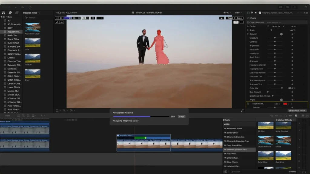The image size is (310, 174).
Task: Expand the Scale parameter
Action: click(248, 30)
